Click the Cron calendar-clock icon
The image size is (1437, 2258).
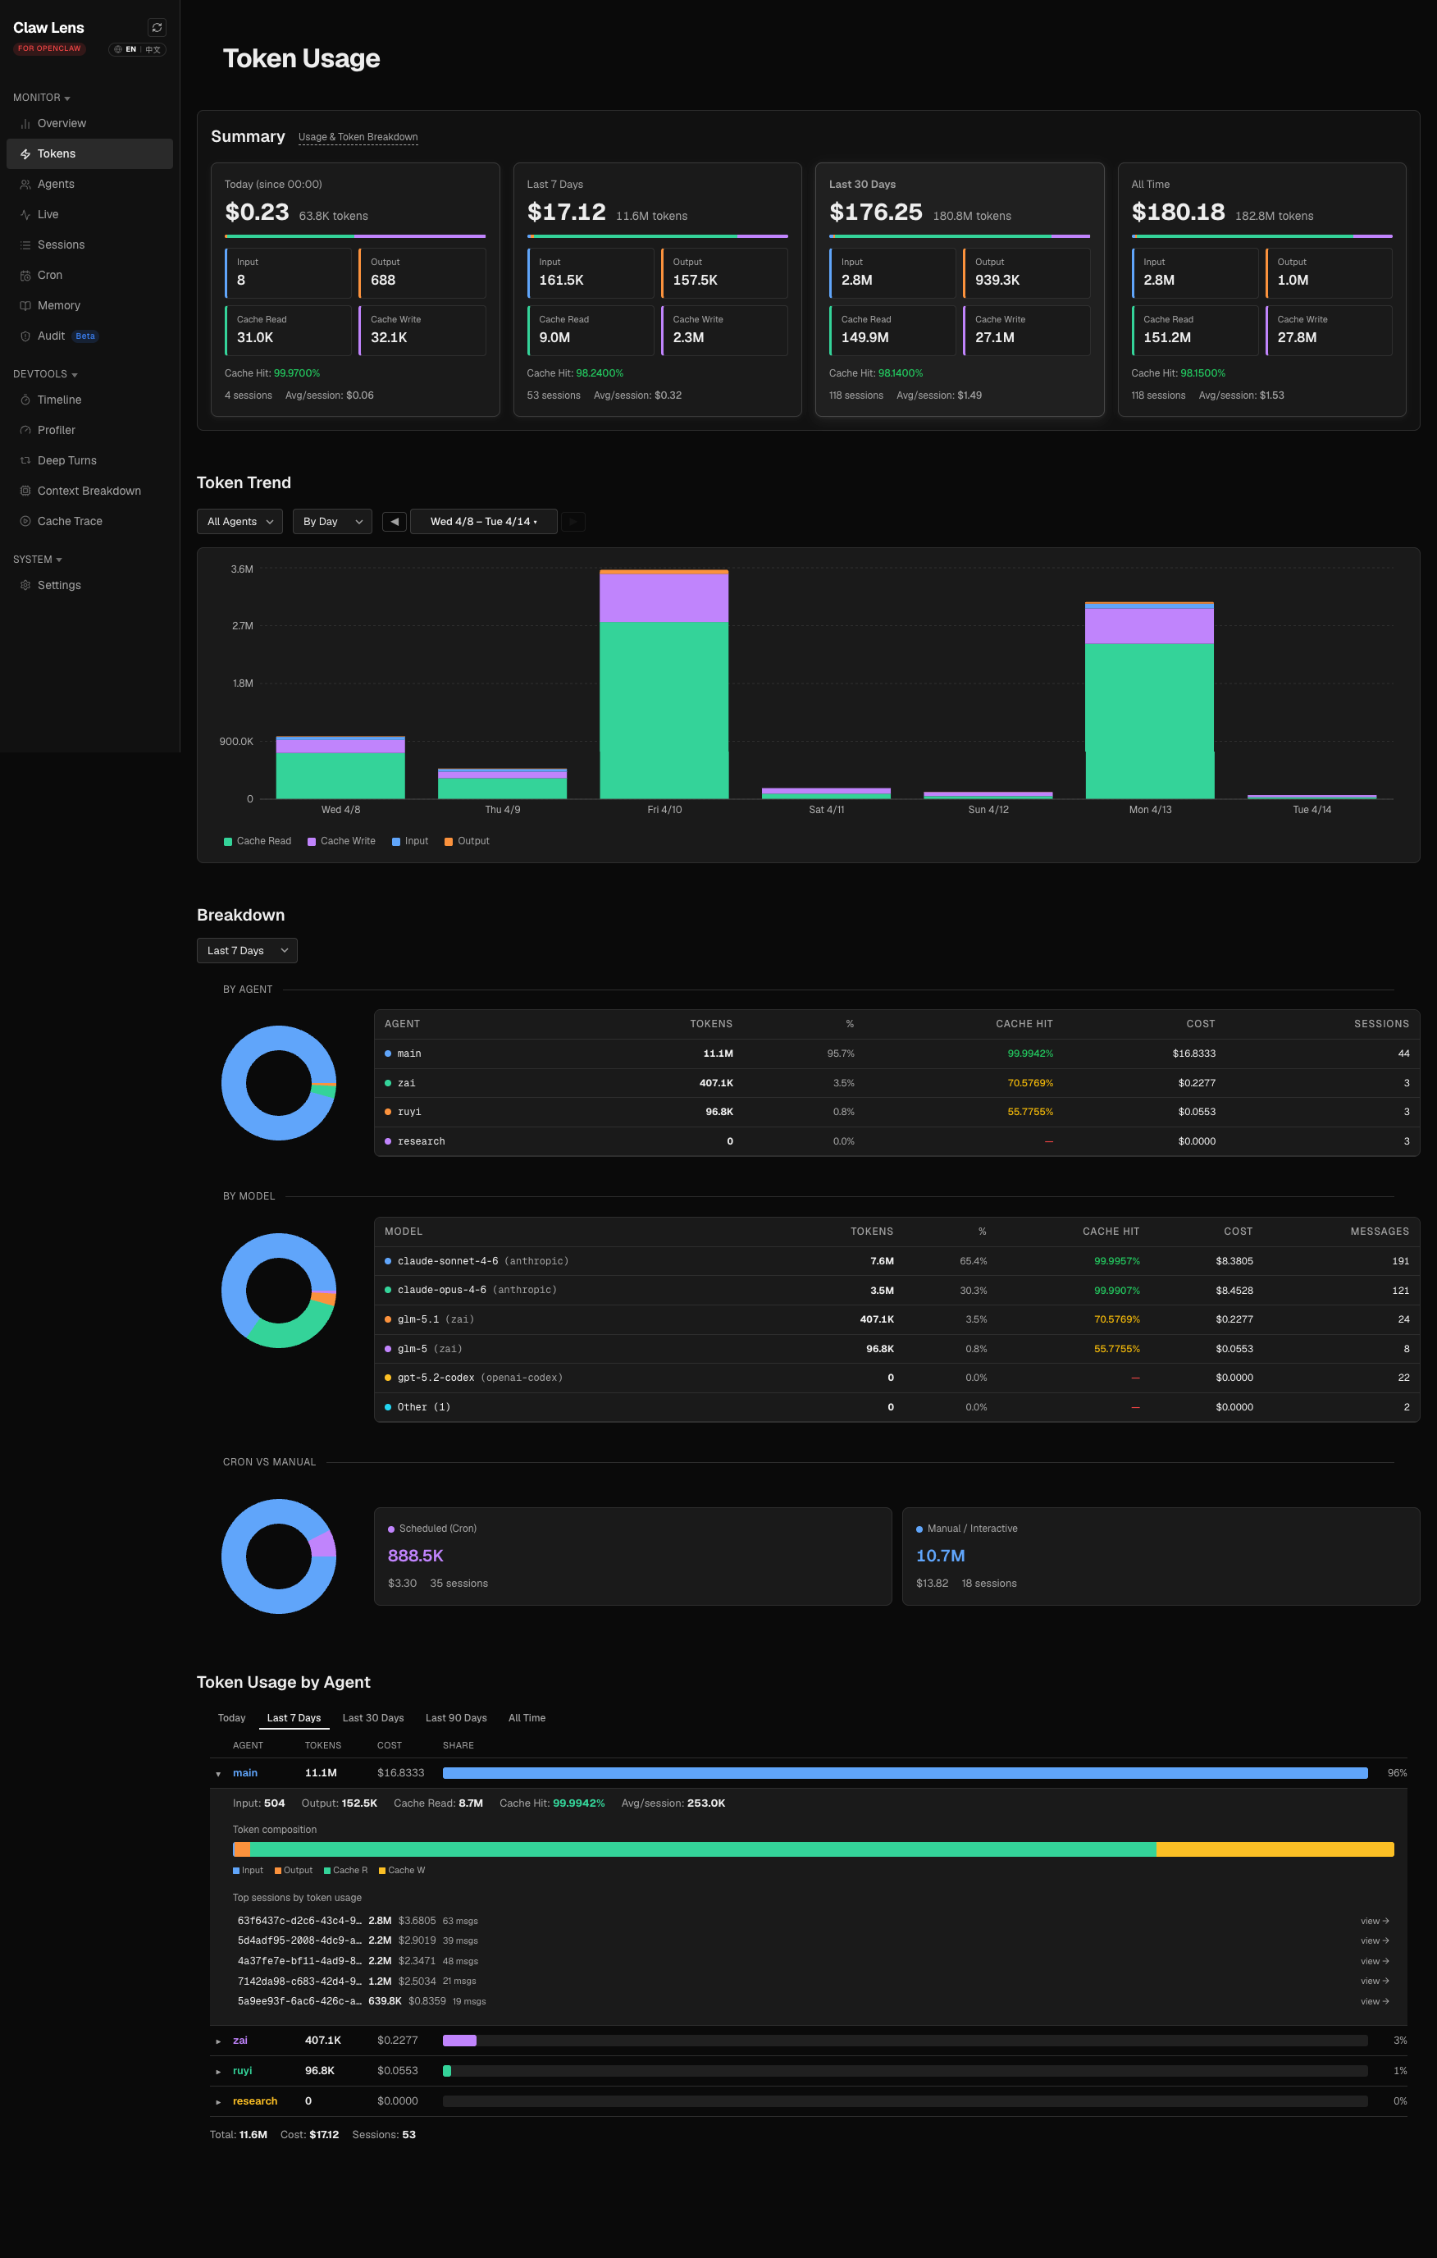coord(25,276)
